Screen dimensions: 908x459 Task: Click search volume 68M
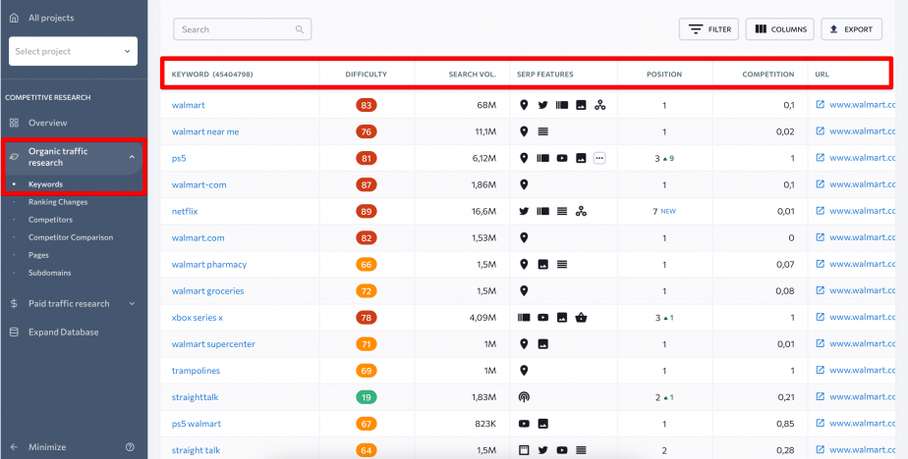coord(486,105)
